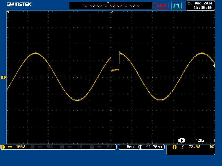Click the GW Instek logo

(x=19, y=4)
